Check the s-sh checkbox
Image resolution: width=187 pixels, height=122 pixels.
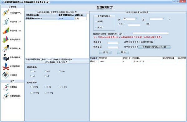[60, 71]
